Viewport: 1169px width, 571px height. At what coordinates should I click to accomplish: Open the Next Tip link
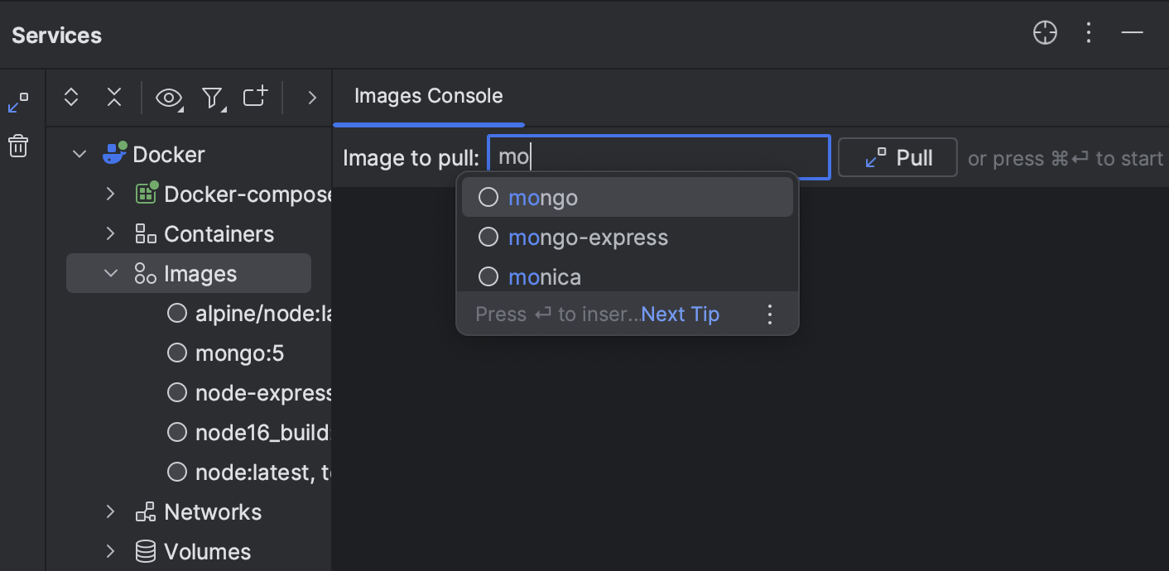680,314
